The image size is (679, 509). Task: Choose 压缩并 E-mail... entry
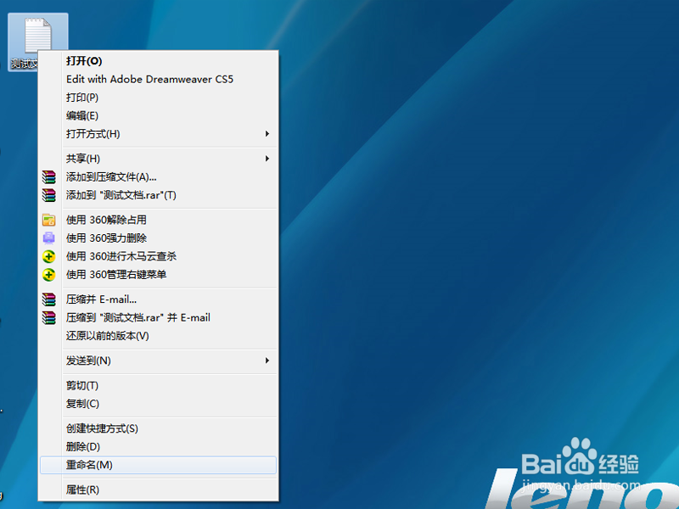click(x=158, y=299)
